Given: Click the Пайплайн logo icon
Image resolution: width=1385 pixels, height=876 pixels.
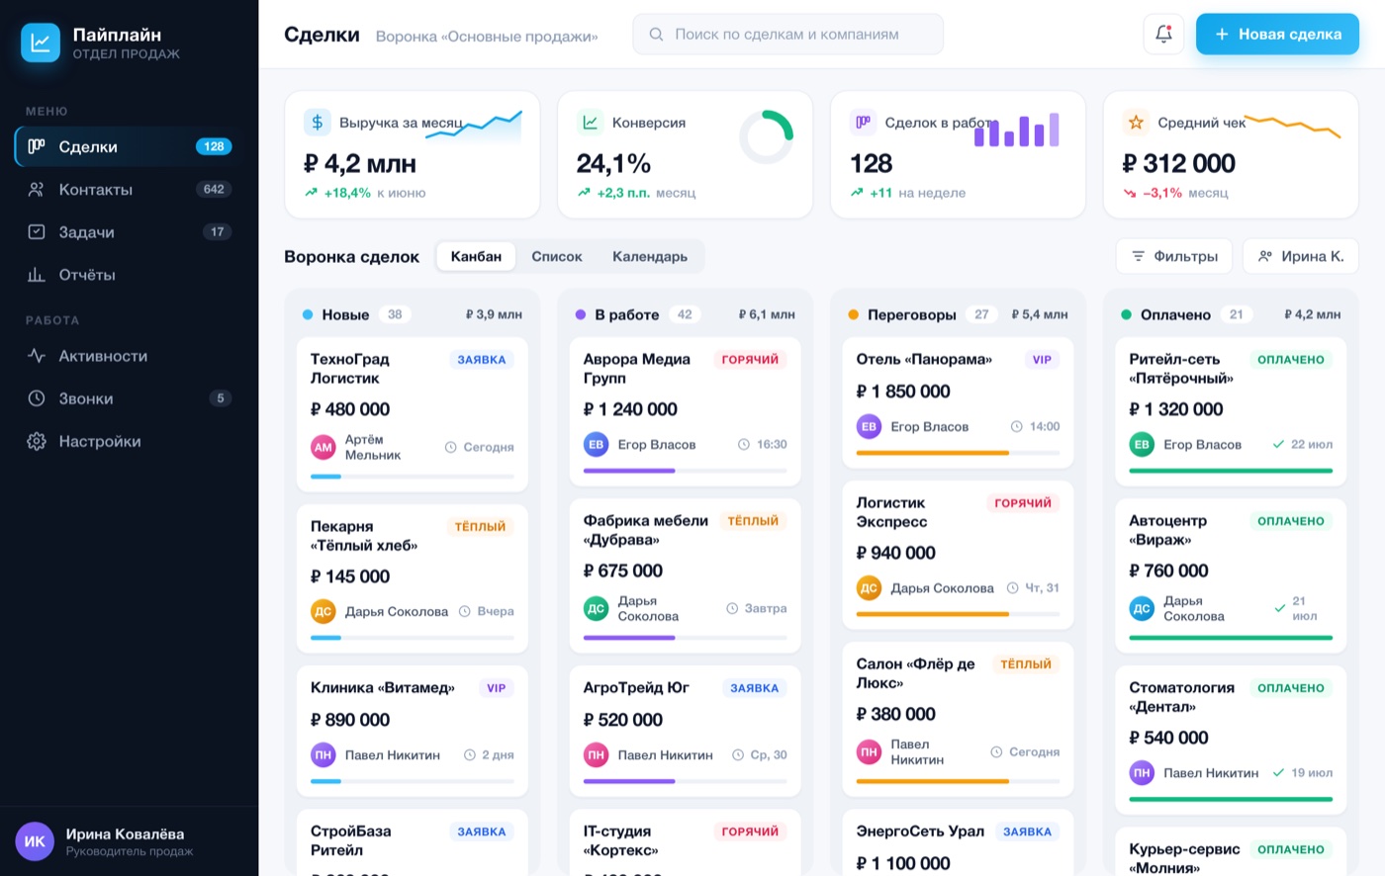Looking at the screenshot, I should point(41,43).
